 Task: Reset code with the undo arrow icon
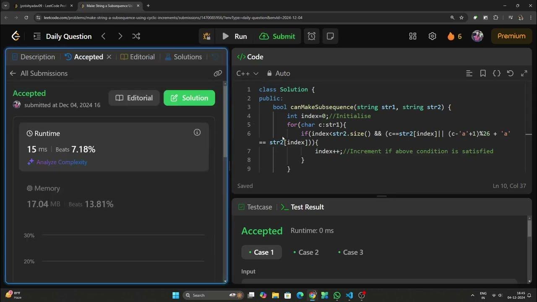point(510,73)
